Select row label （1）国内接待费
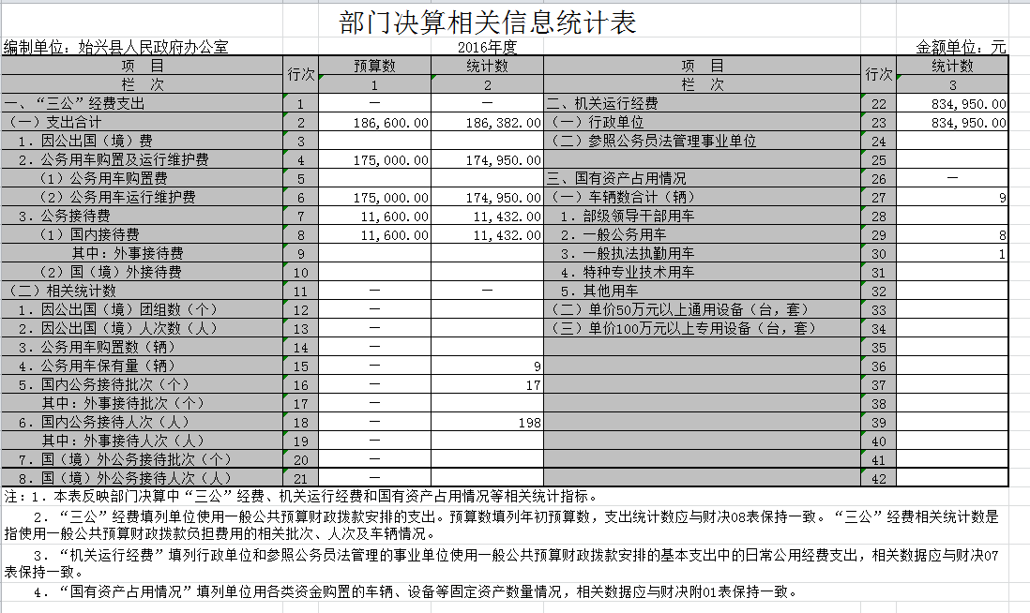This screenshot has height=613, width=1030. (88, 234)
